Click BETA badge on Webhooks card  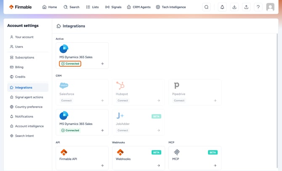pyautogui.click(x=156, y=153)
